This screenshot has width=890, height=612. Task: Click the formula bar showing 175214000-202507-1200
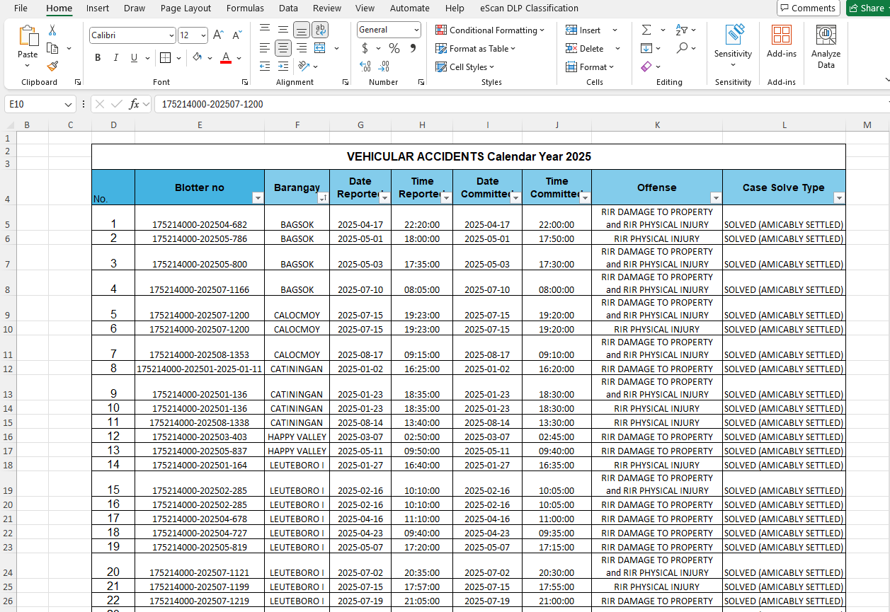[x=520, y=104]
